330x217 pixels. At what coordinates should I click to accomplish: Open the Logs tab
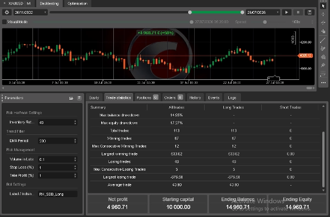click(232, 97)
